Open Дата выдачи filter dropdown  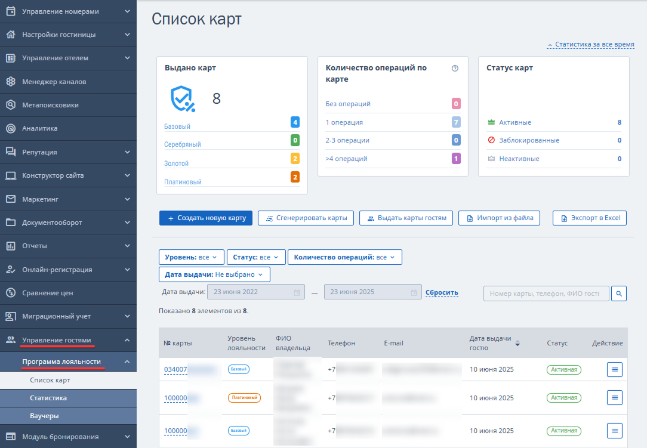click(214, 274)
